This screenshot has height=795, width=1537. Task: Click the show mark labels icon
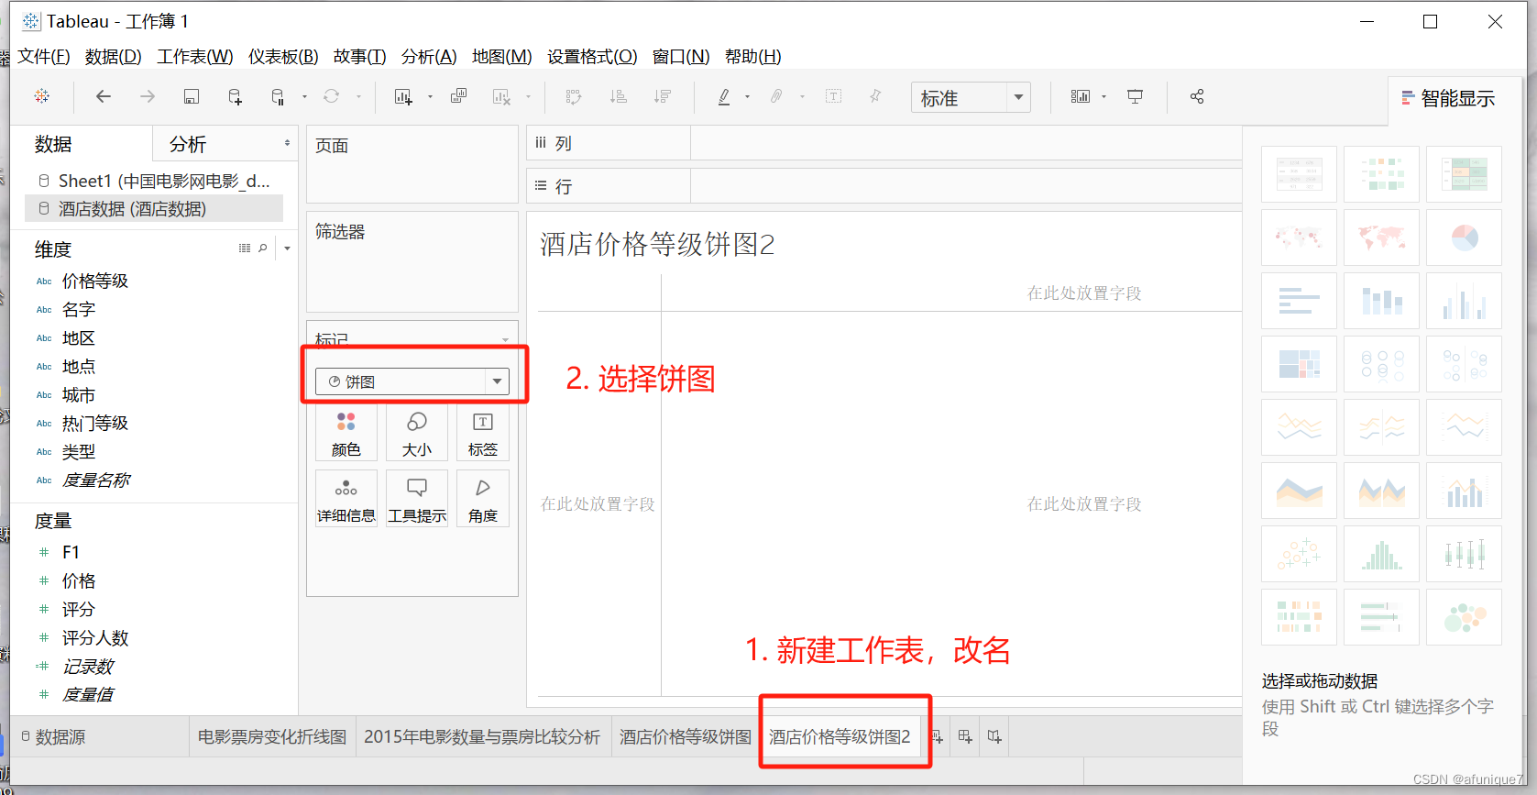pyautogui.click(x=833, y=96)
